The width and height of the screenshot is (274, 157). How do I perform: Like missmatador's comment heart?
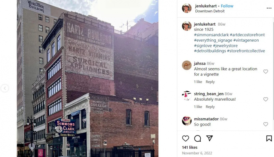pos(266,124)
